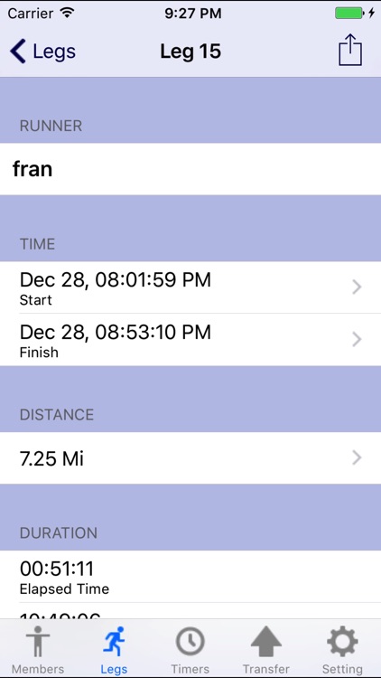Switch to the Timers tab label
This screenshot has height=678, width=381.
click(x=190, y=669)
